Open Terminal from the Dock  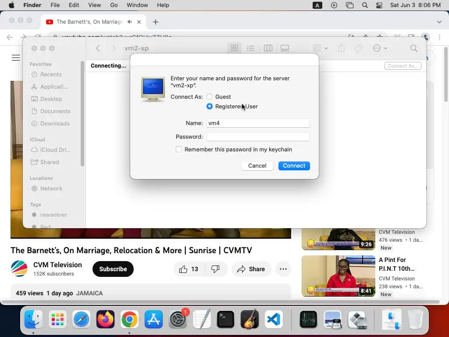[x=226, y=319]
